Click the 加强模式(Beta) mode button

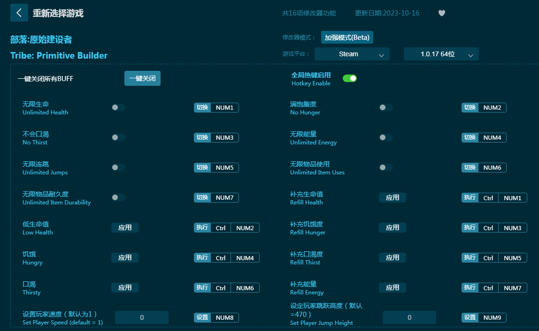coord(347,38)
